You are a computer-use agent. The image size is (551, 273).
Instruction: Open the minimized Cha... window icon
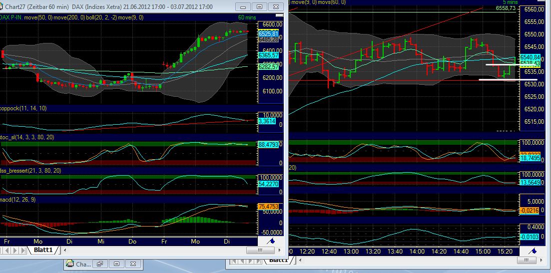pyautogui.click(x=70, y=264)
